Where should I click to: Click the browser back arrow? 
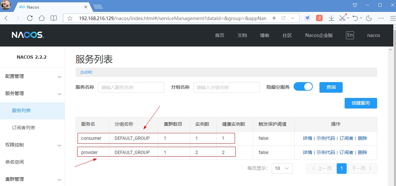(6, 18)
